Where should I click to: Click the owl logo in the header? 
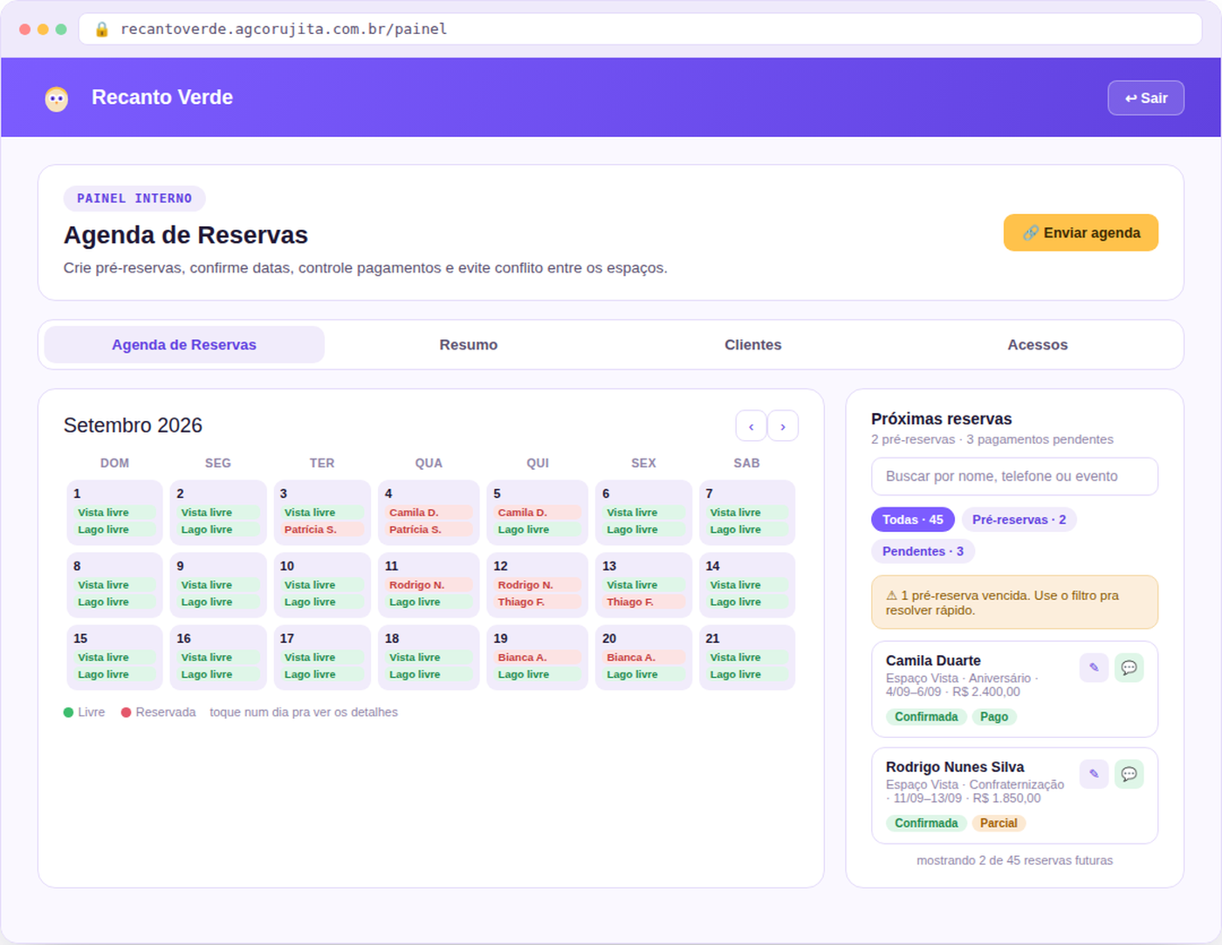[x=57, y=99]
